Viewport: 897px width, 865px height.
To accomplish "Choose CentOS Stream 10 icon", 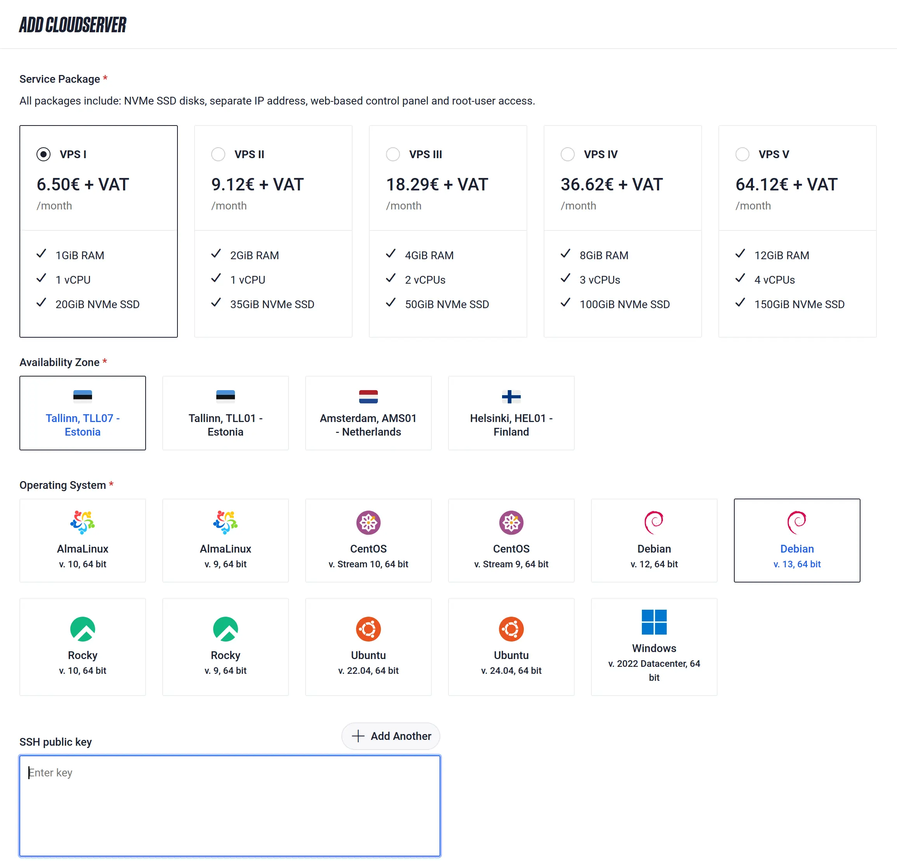I will pos(368,522).
